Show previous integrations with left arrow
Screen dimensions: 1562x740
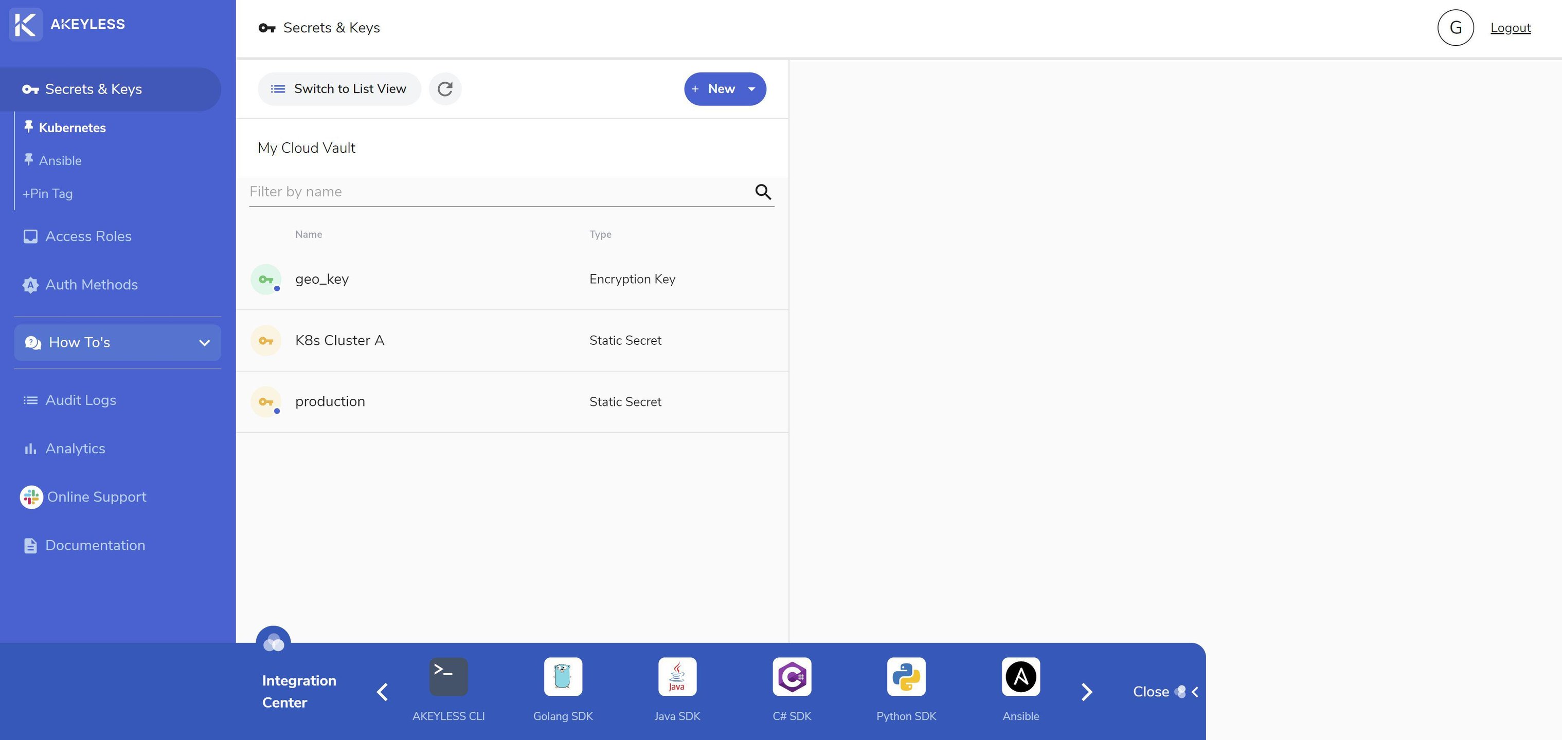(x=382, y=692)
